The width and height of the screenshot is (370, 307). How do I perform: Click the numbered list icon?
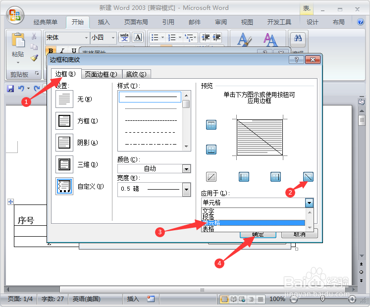click(x=172, y=37)
